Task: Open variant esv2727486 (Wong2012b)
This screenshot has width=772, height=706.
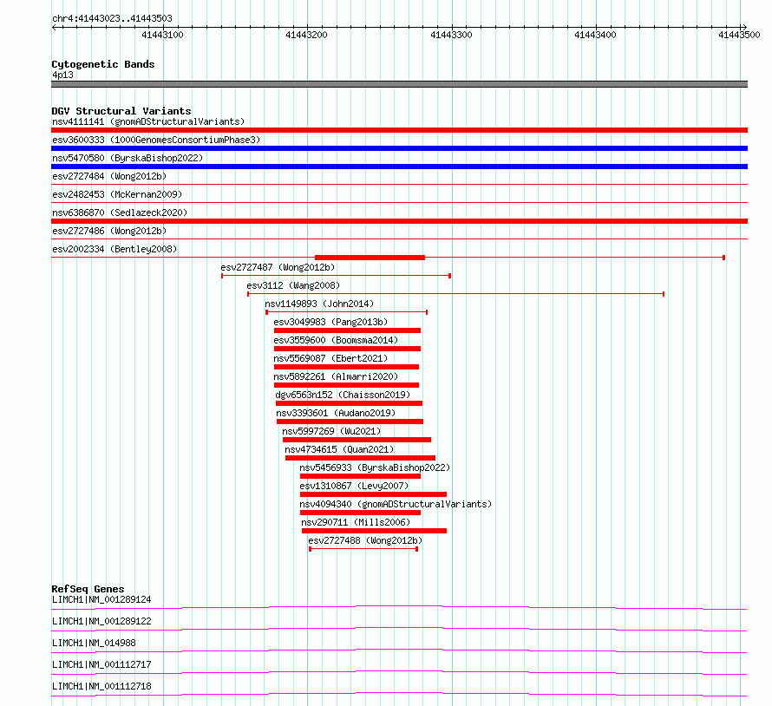Action: point(109,231)
